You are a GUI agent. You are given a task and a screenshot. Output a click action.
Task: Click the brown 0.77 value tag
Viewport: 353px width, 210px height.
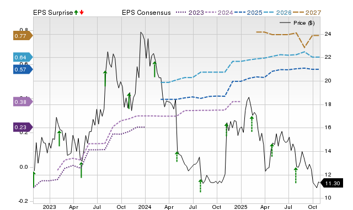[23, 36]
